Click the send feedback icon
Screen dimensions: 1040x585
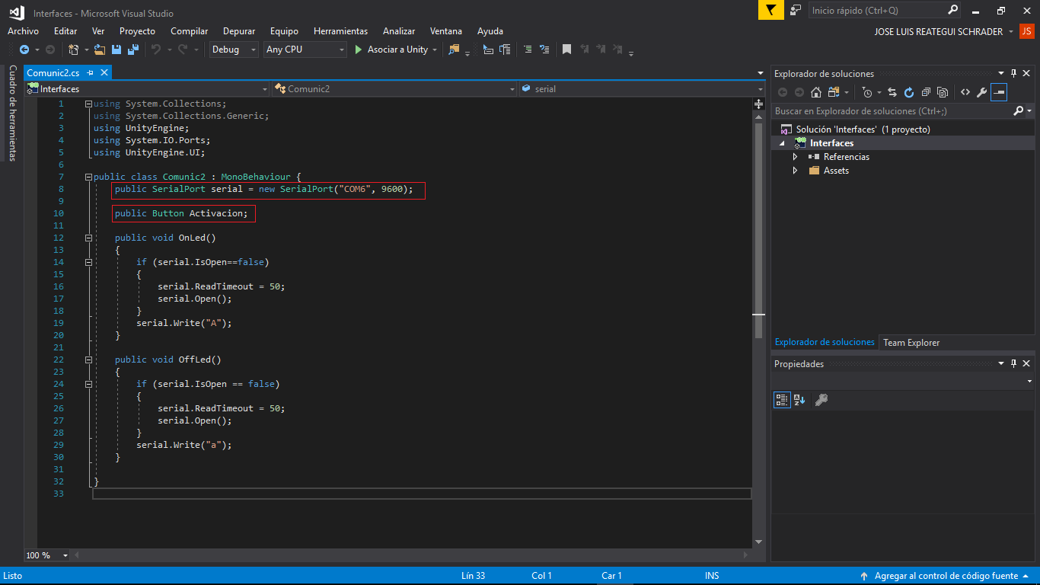796,10
